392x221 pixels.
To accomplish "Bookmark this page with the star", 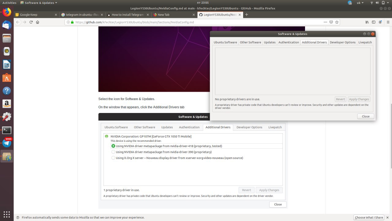I will tap(337, 22).
